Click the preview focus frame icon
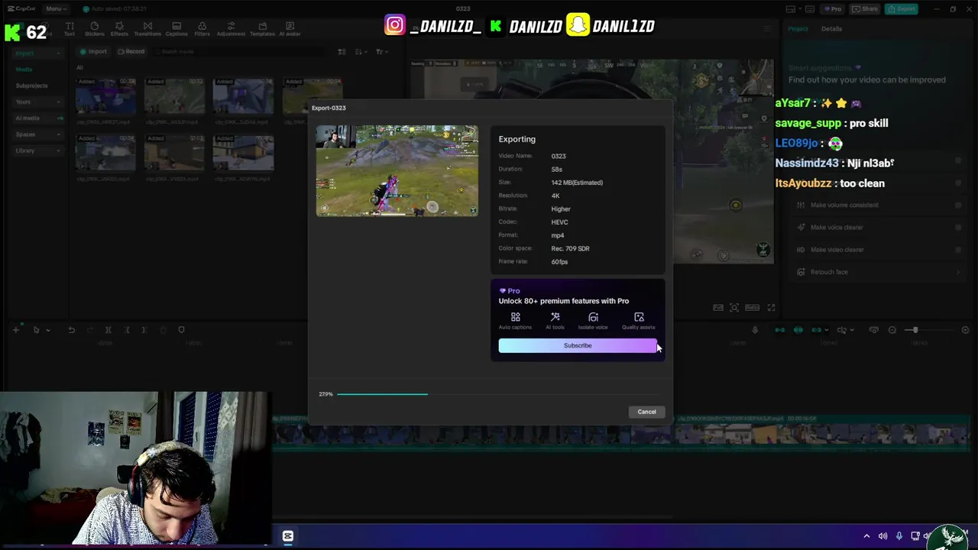The image size is (978, 550). point(734,308)
